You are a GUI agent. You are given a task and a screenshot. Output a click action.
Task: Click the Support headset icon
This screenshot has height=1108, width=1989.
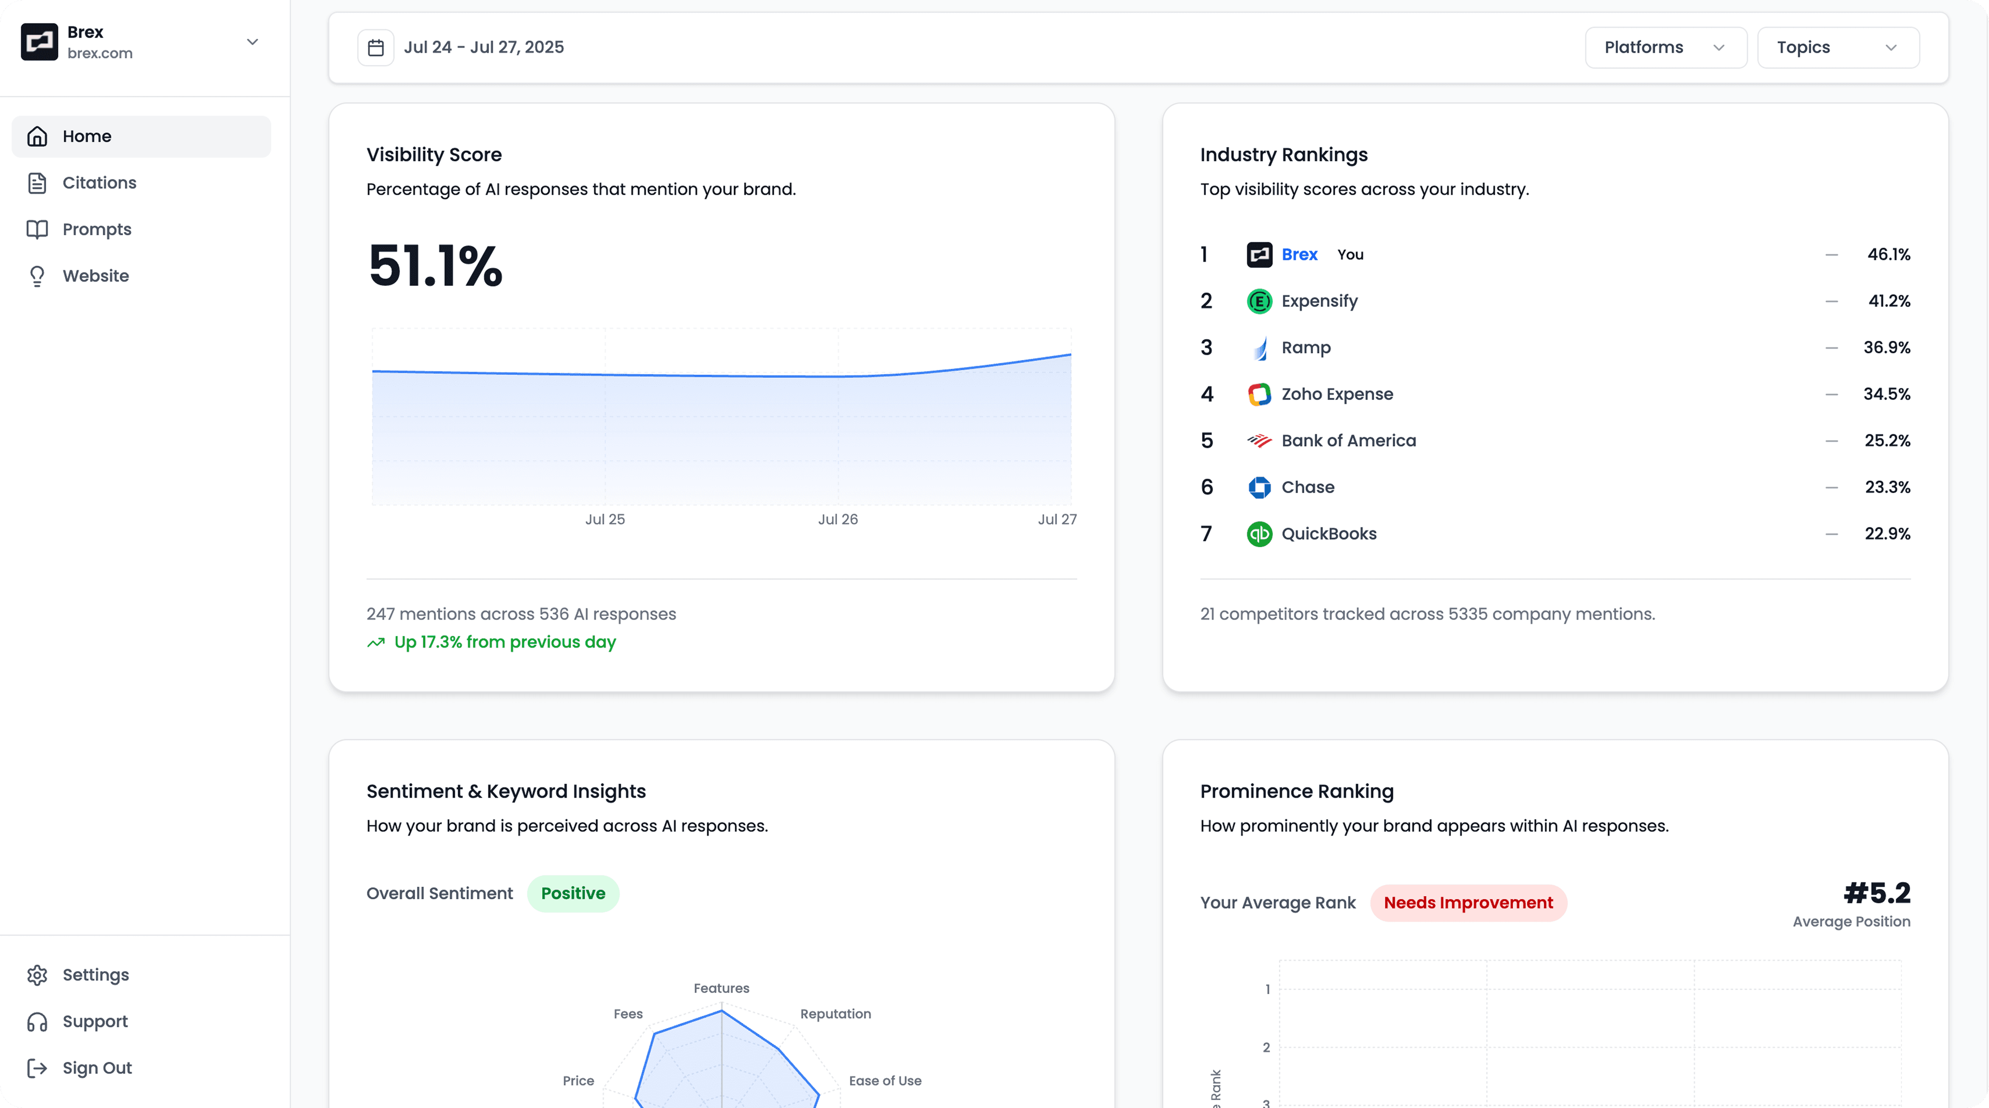(x=37, y=1021)
